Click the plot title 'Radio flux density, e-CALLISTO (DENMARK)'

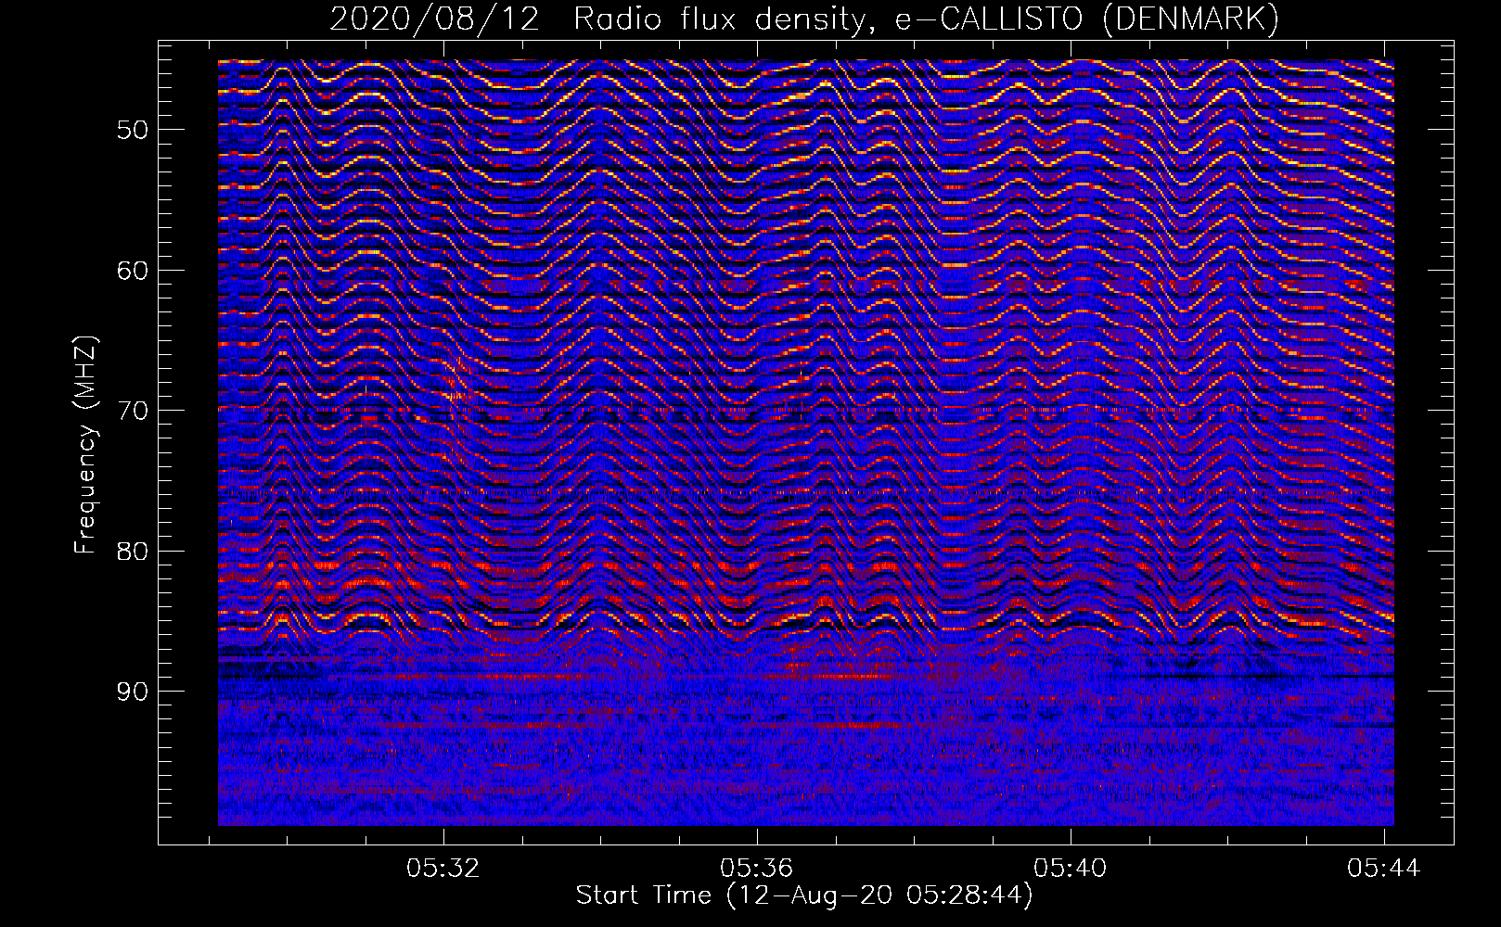[926, 19]
